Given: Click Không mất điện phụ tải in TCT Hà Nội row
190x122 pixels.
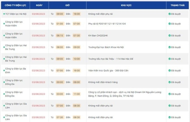Looking at the screenshot, I should [x=101, y=14].
